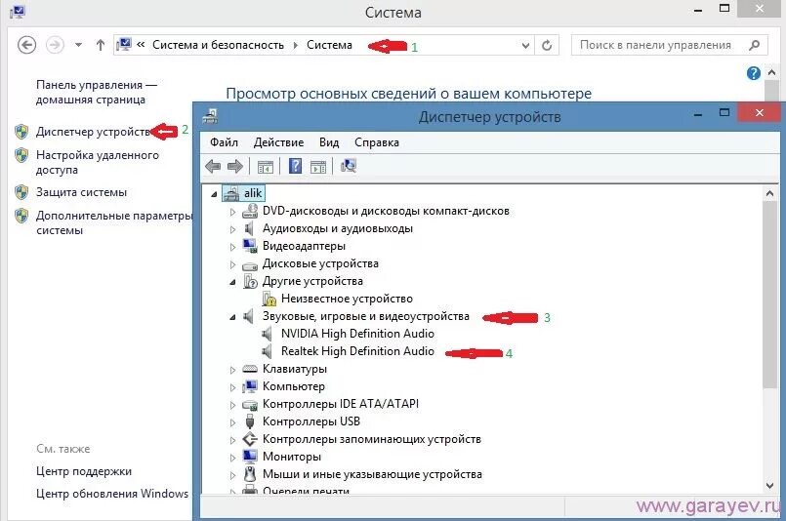Click the Device Manager scrollbar up arrow
Viewport: 786px width, 521px height.
770,193
